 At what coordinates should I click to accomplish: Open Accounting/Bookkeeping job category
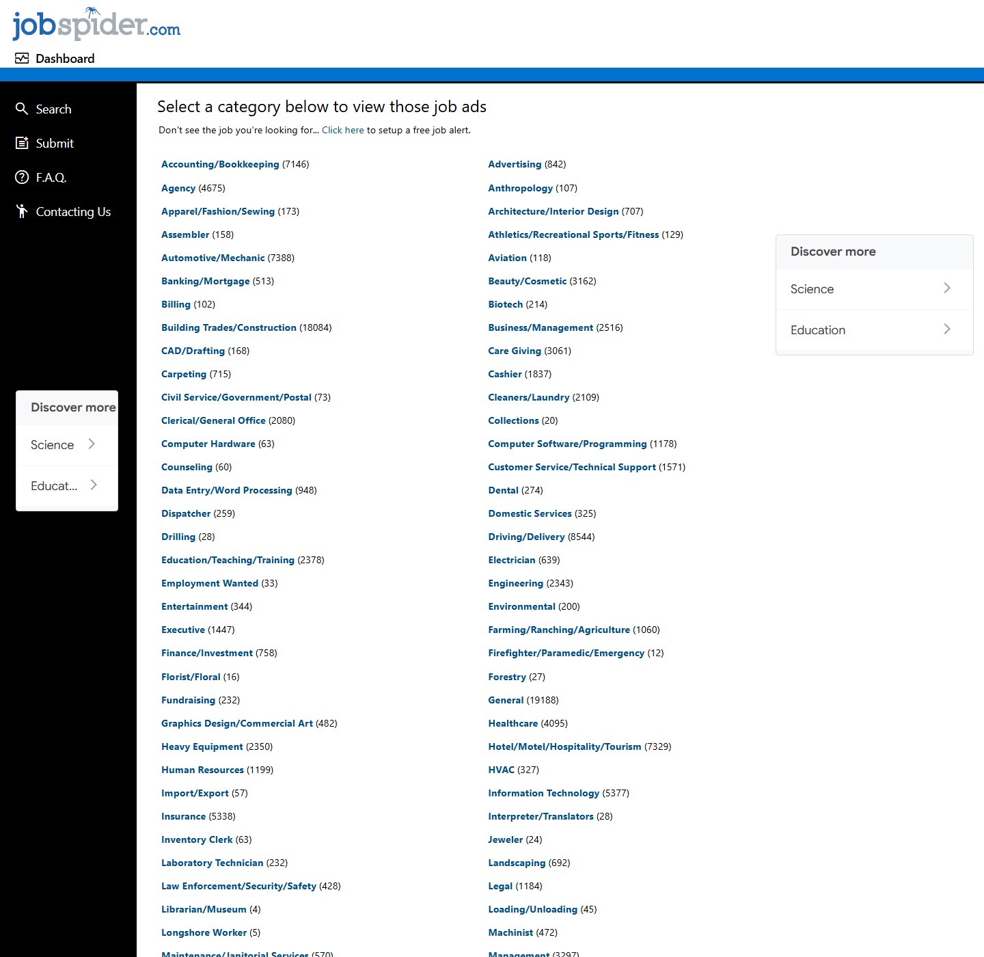pyautogui.click(x=220, y=165)
